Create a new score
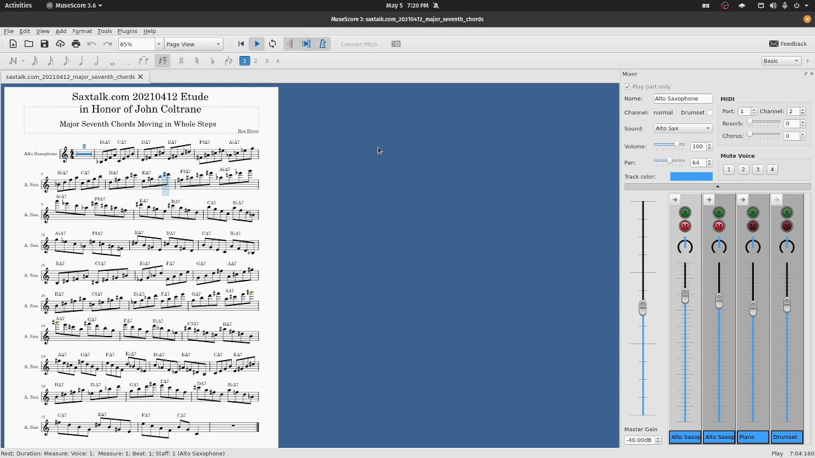 point(13,44)
